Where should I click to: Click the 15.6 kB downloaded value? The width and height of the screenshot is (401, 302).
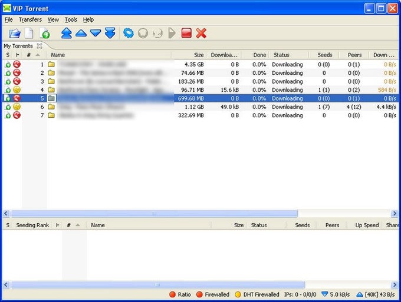[229, 90]
